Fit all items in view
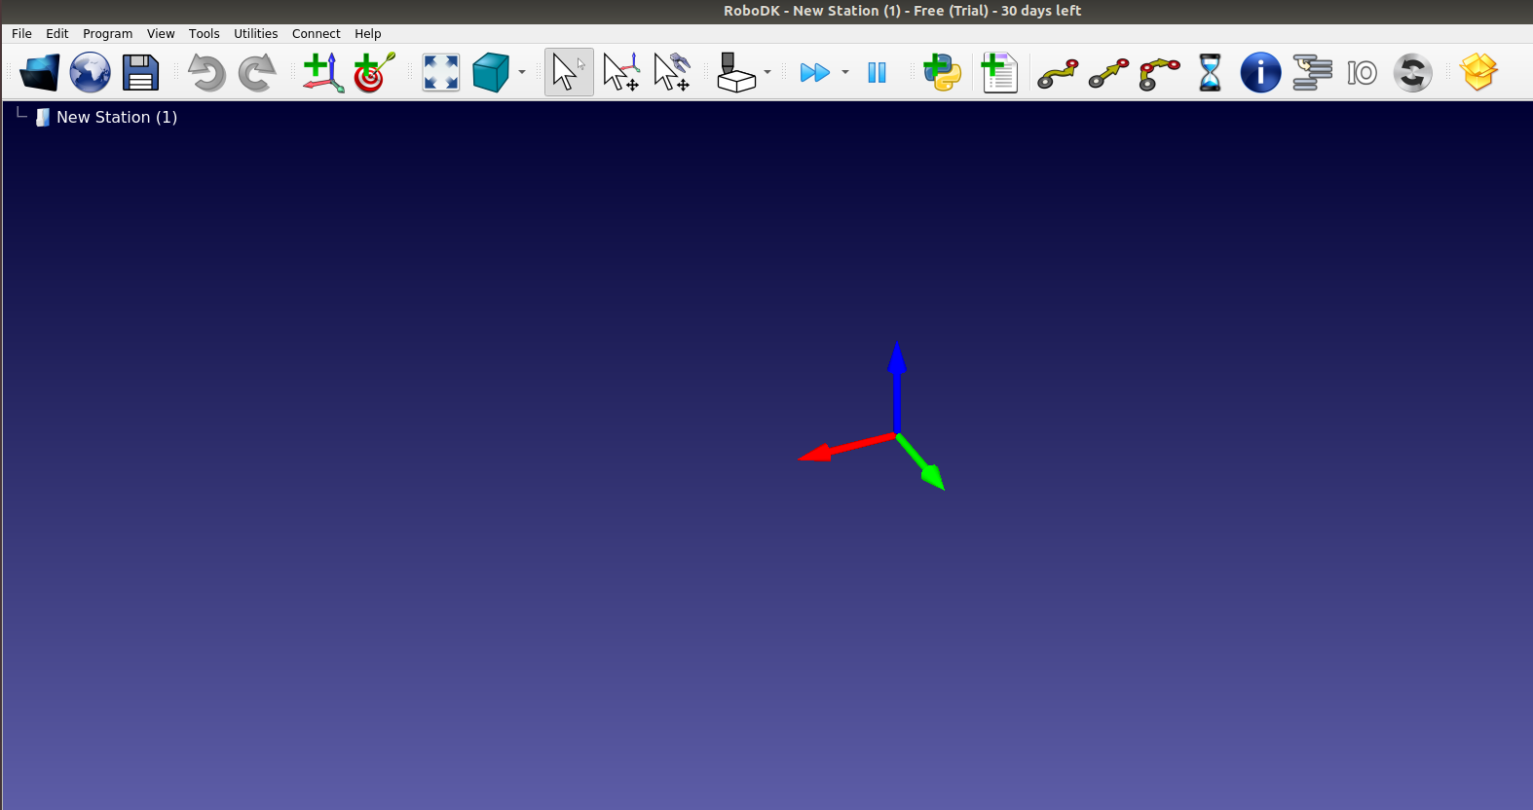This screenshot has height=810, width=1533. [440, 73]
